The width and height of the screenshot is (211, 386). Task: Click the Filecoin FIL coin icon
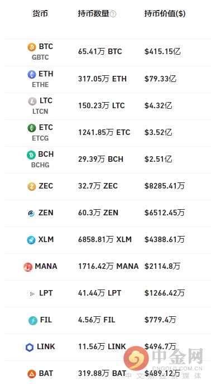(x=33, y=320)
